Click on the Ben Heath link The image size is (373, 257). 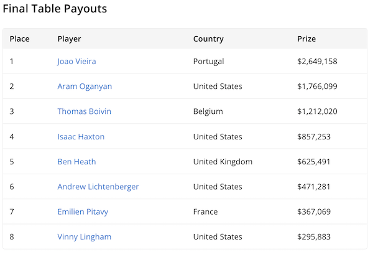76,162
